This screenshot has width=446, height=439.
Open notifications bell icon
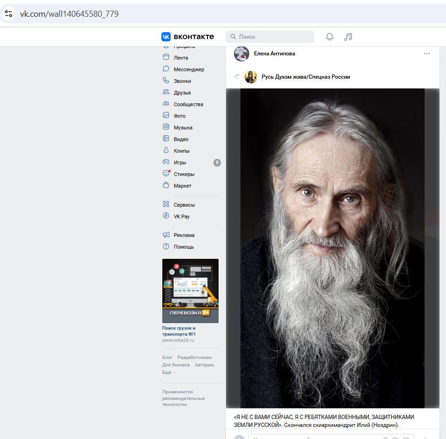coord(330,37)
